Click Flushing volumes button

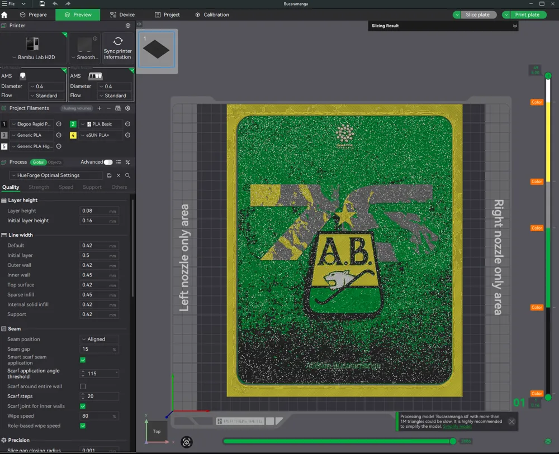(77, 108)
